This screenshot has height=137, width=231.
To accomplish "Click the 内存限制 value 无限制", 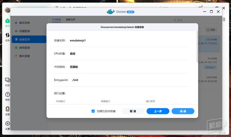I will tap(74, 67).
